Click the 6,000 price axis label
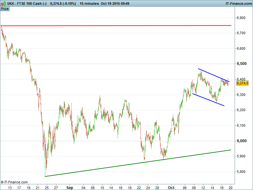This screenshot has width=253, height=190. coord(242,141)
